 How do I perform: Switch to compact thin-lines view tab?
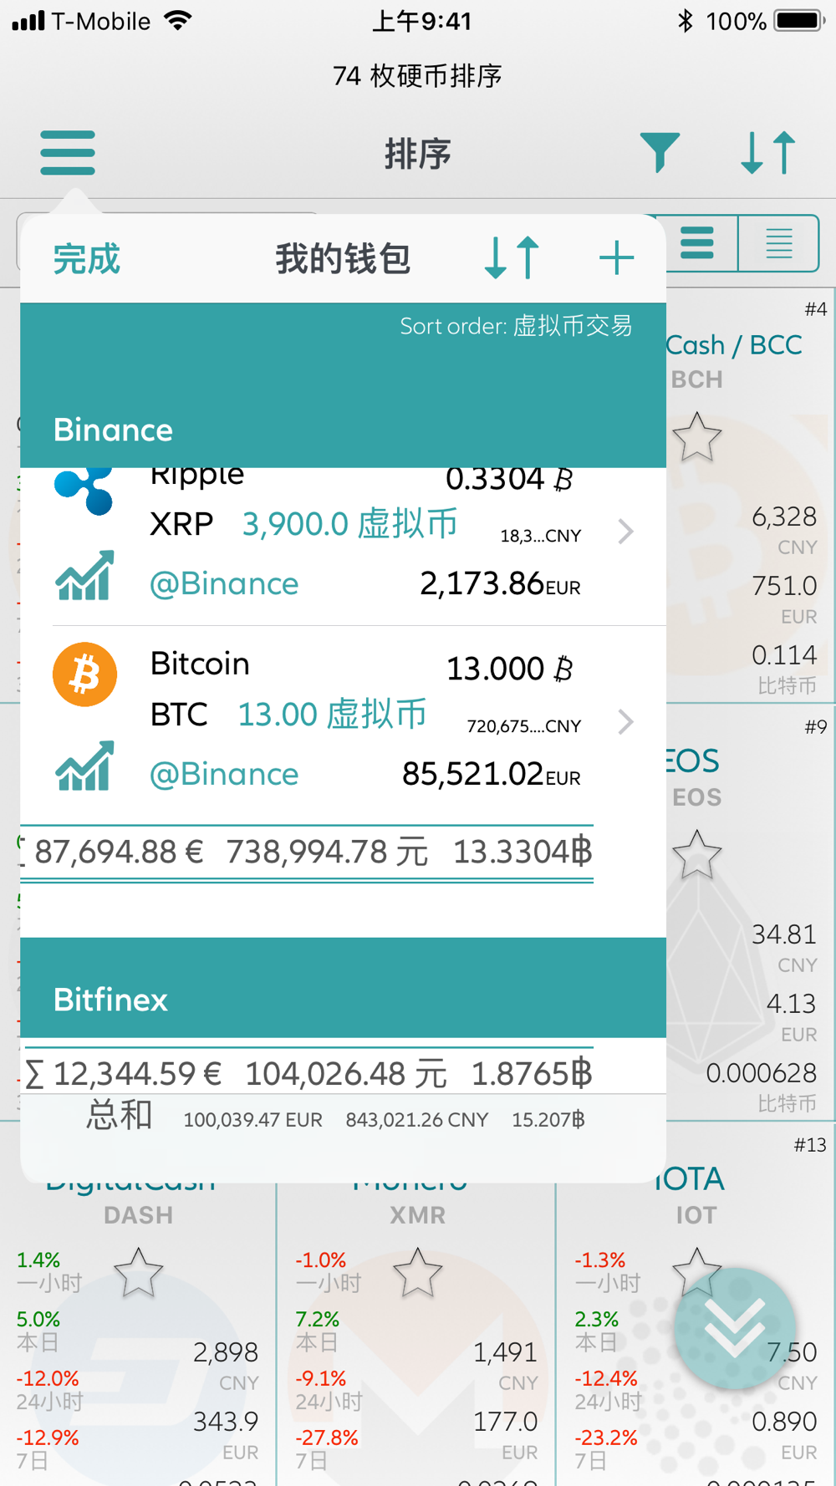coord(778,243)
